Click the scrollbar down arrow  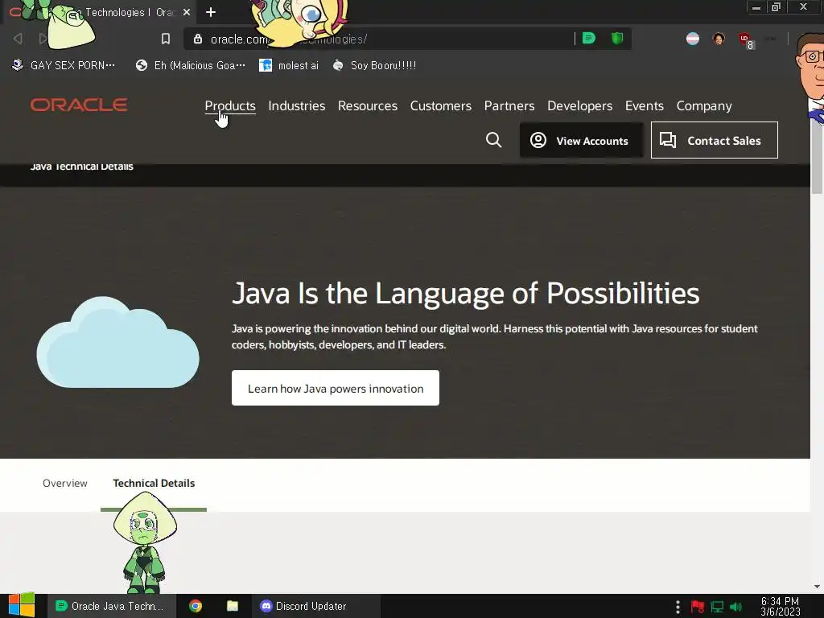[817, 587]
